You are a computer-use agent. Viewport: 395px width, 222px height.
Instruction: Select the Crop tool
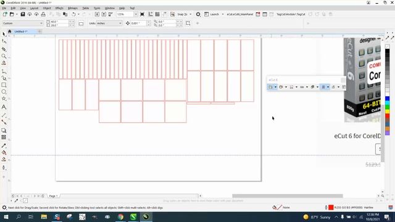click(4, 49)
